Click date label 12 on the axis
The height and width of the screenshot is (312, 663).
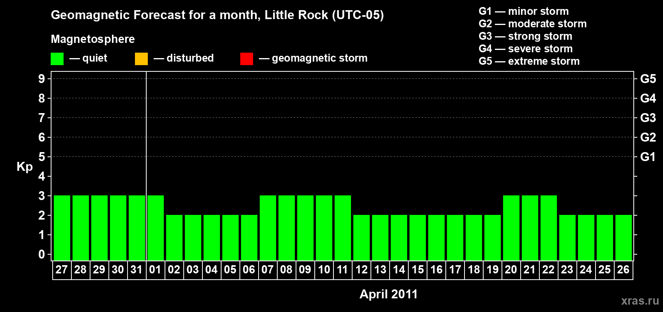pos(362,269)
